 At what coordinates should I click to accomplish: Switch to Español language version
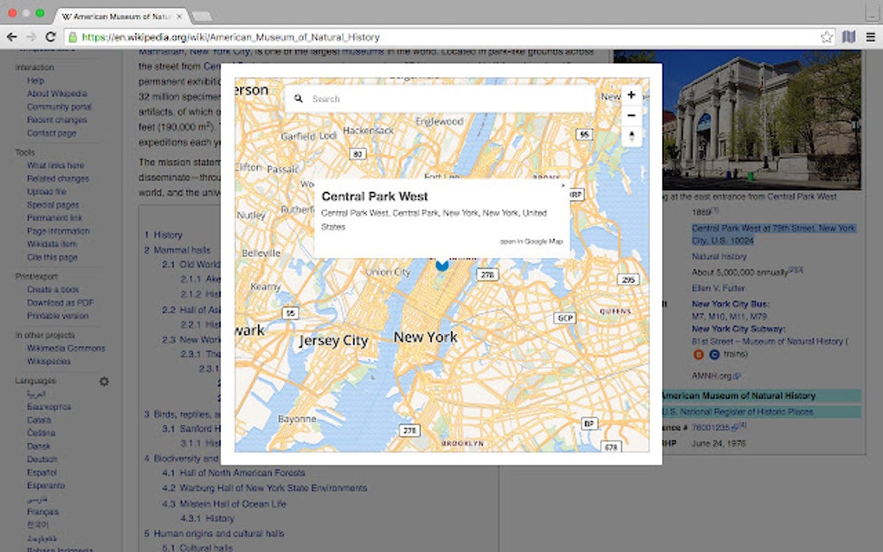pos(42,472)
